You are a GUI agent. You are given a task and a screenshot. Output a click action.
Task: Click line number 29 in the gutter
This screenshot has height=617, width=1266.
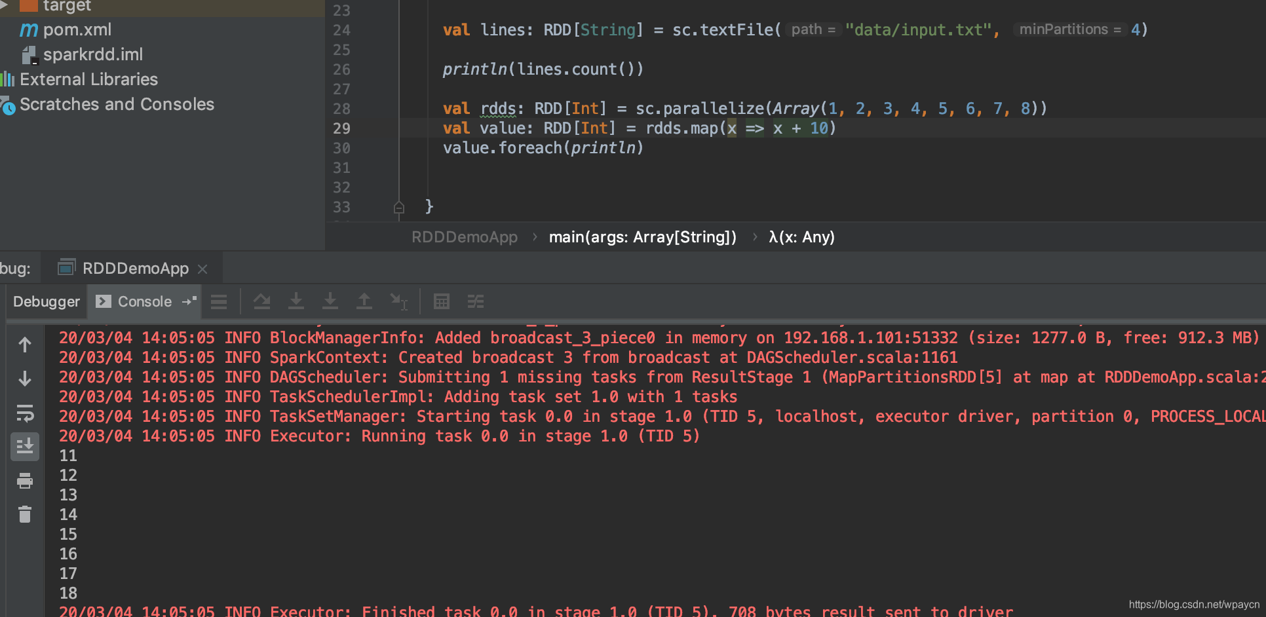[x=341, y=128]
